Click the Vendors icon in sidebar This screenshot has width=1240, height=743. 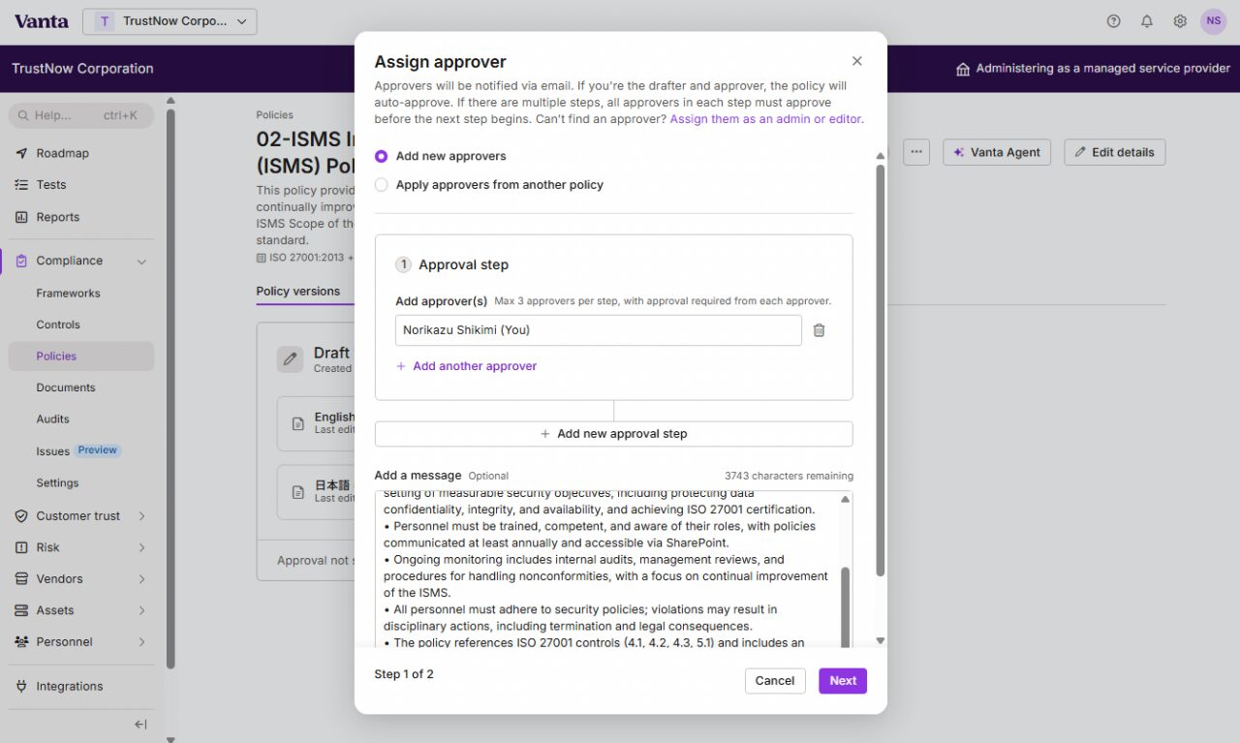pyautogui.click(x=21, y=579)
